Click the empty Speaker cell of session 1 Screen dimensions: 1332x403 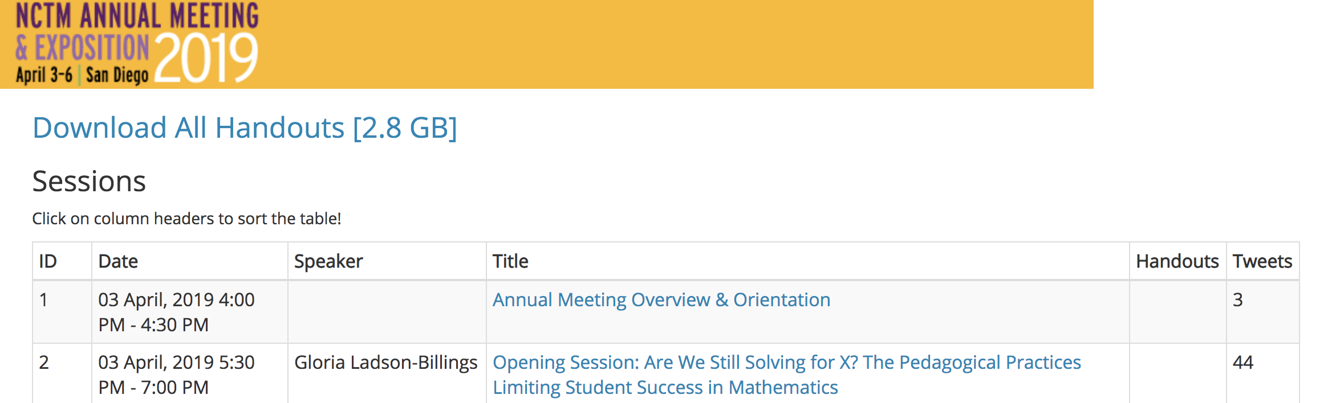coord(387,312)
